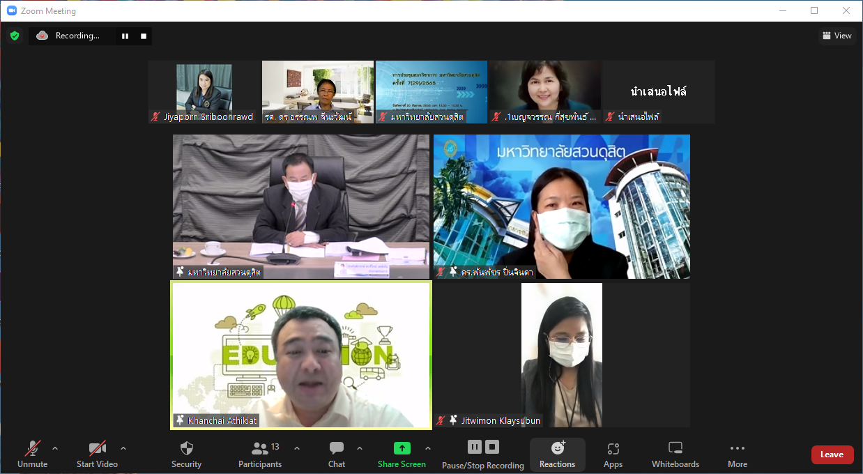Screen dimensions: 863x474
Task: Open the Chat panel
Action: pos(337,454)
